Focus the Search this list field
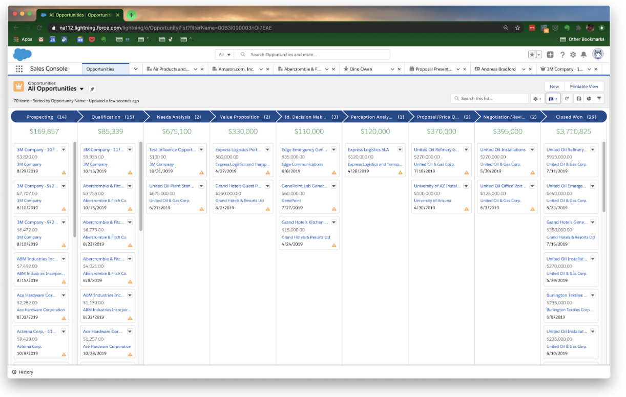Screen dimensions: 626x397 (490, 99)
